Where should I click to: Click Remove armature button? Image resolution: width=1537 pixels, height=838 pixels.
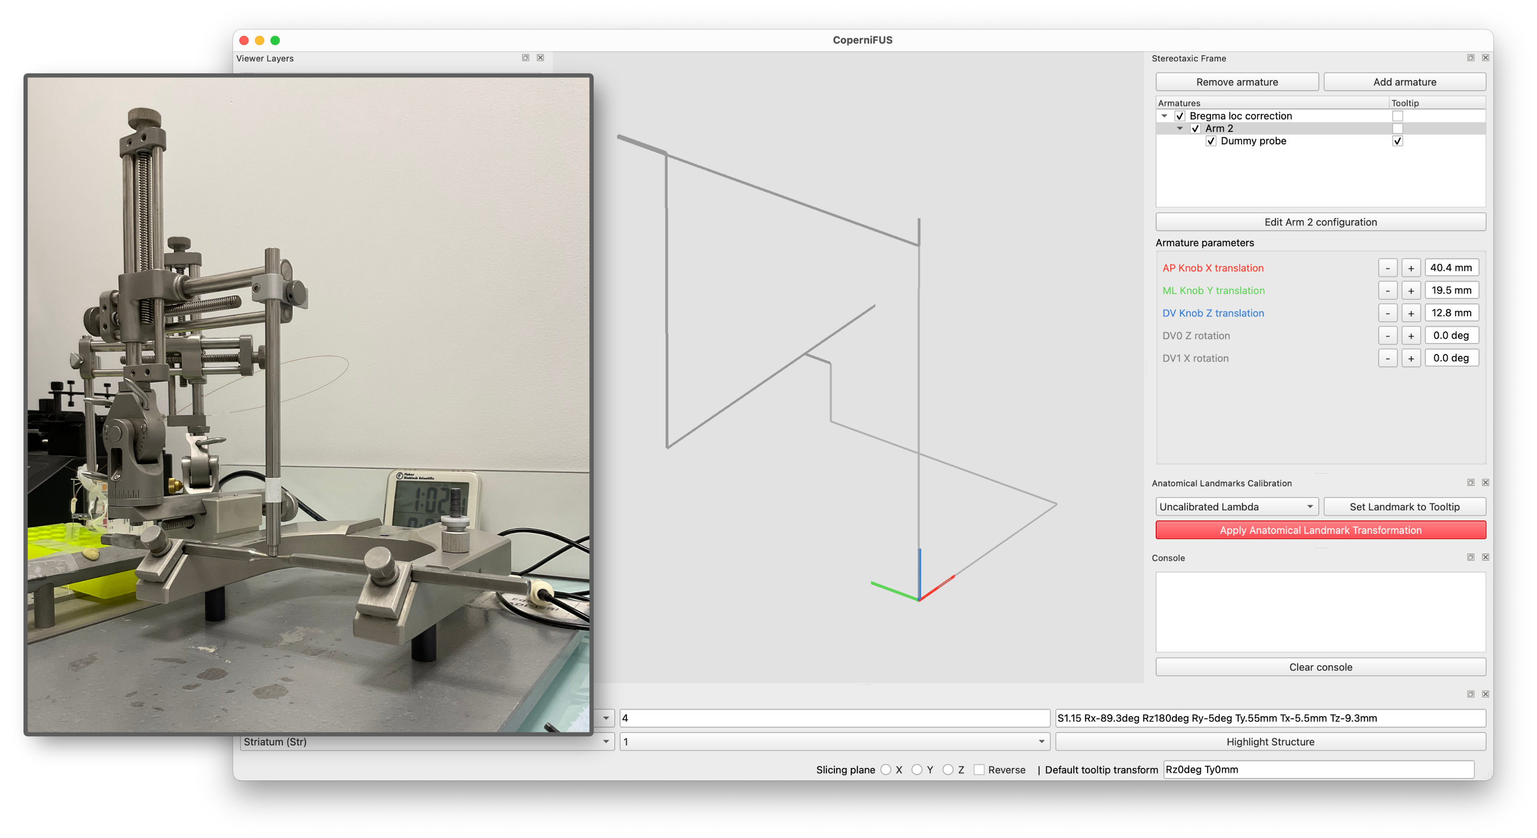pyautogui.click(x=1237, y=82)
